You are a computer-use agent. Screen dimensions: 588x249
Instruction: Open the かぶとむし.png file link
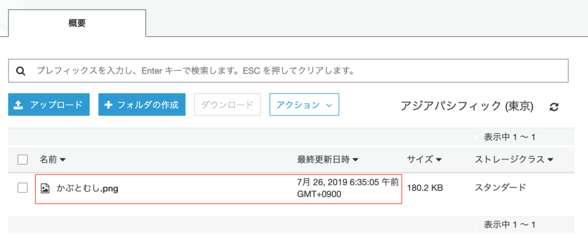[87, 188]
